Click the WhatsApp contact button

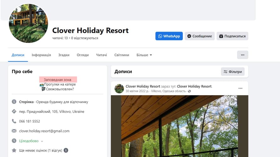tap(169, 36)
